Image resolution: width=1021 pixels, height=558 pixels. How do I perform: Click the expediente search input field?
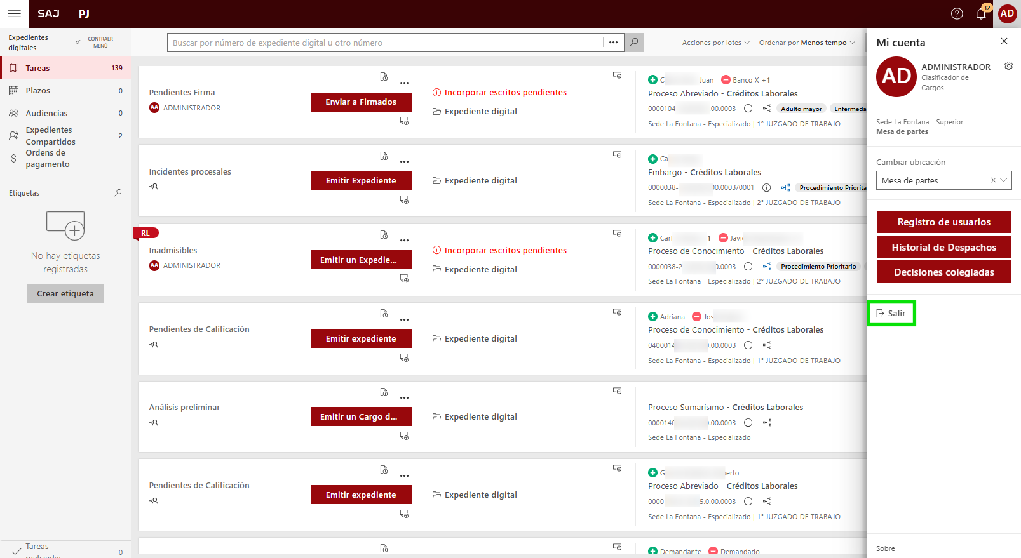coord(385,43)
